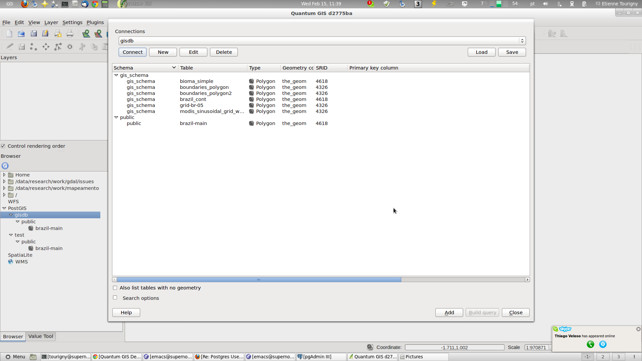The image size is (642, 361).
Task: Click the Firefox launcher in the top panel
Action: [x=24, y=4]
